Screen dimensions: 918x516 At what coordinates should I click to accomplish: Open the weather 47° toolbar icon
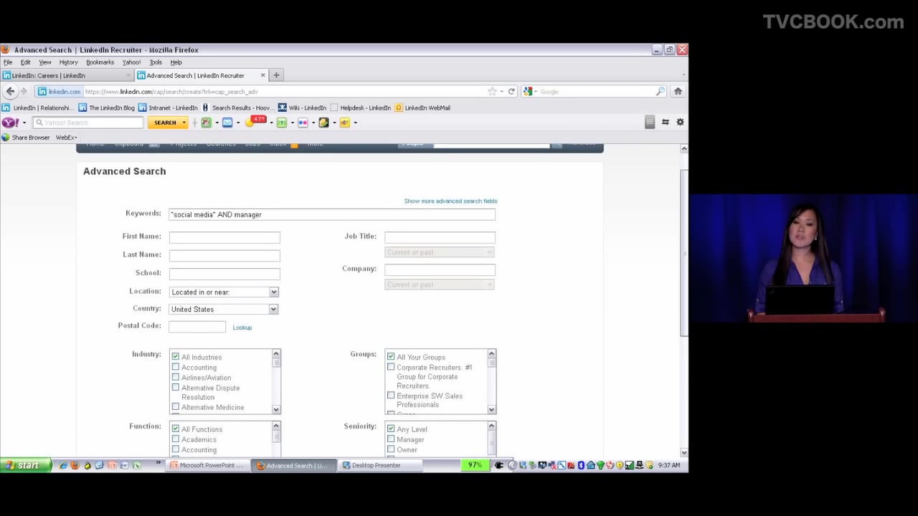click(x=256, y=121)
